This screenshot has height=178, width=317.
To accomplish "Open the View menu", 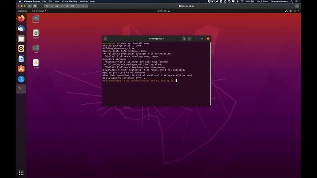I will (57, 1).
